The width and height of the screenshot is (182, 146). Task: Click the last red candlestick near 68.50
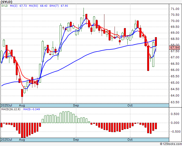(156, 42)
